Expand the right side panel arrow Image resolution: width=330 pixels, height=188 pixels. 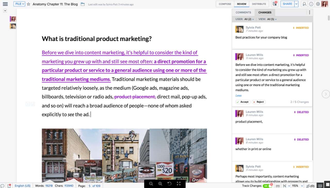tap(326, 94)
